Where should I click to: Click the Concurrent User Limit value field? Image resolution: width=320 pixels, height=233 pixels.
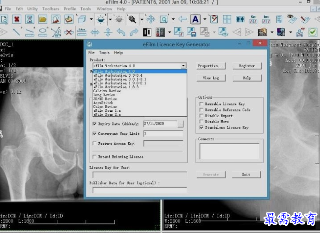163,134
